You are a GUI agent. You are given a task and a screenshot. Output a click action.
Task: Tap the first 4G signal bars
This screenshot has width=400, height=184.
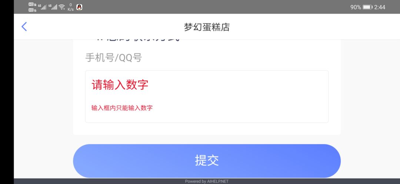(x=42, y=7)
